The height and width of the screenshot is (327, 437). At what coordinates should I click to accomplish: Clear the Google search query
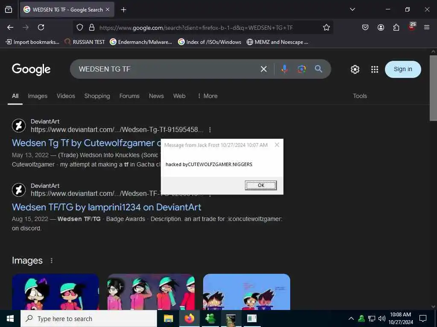point(264,69)
